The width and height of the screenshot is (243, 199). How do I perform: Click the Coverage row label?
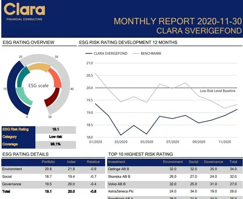10,144
